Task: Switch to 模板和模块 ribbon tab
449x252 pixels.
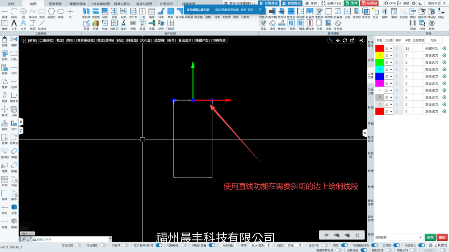Action: pos(78,4)
